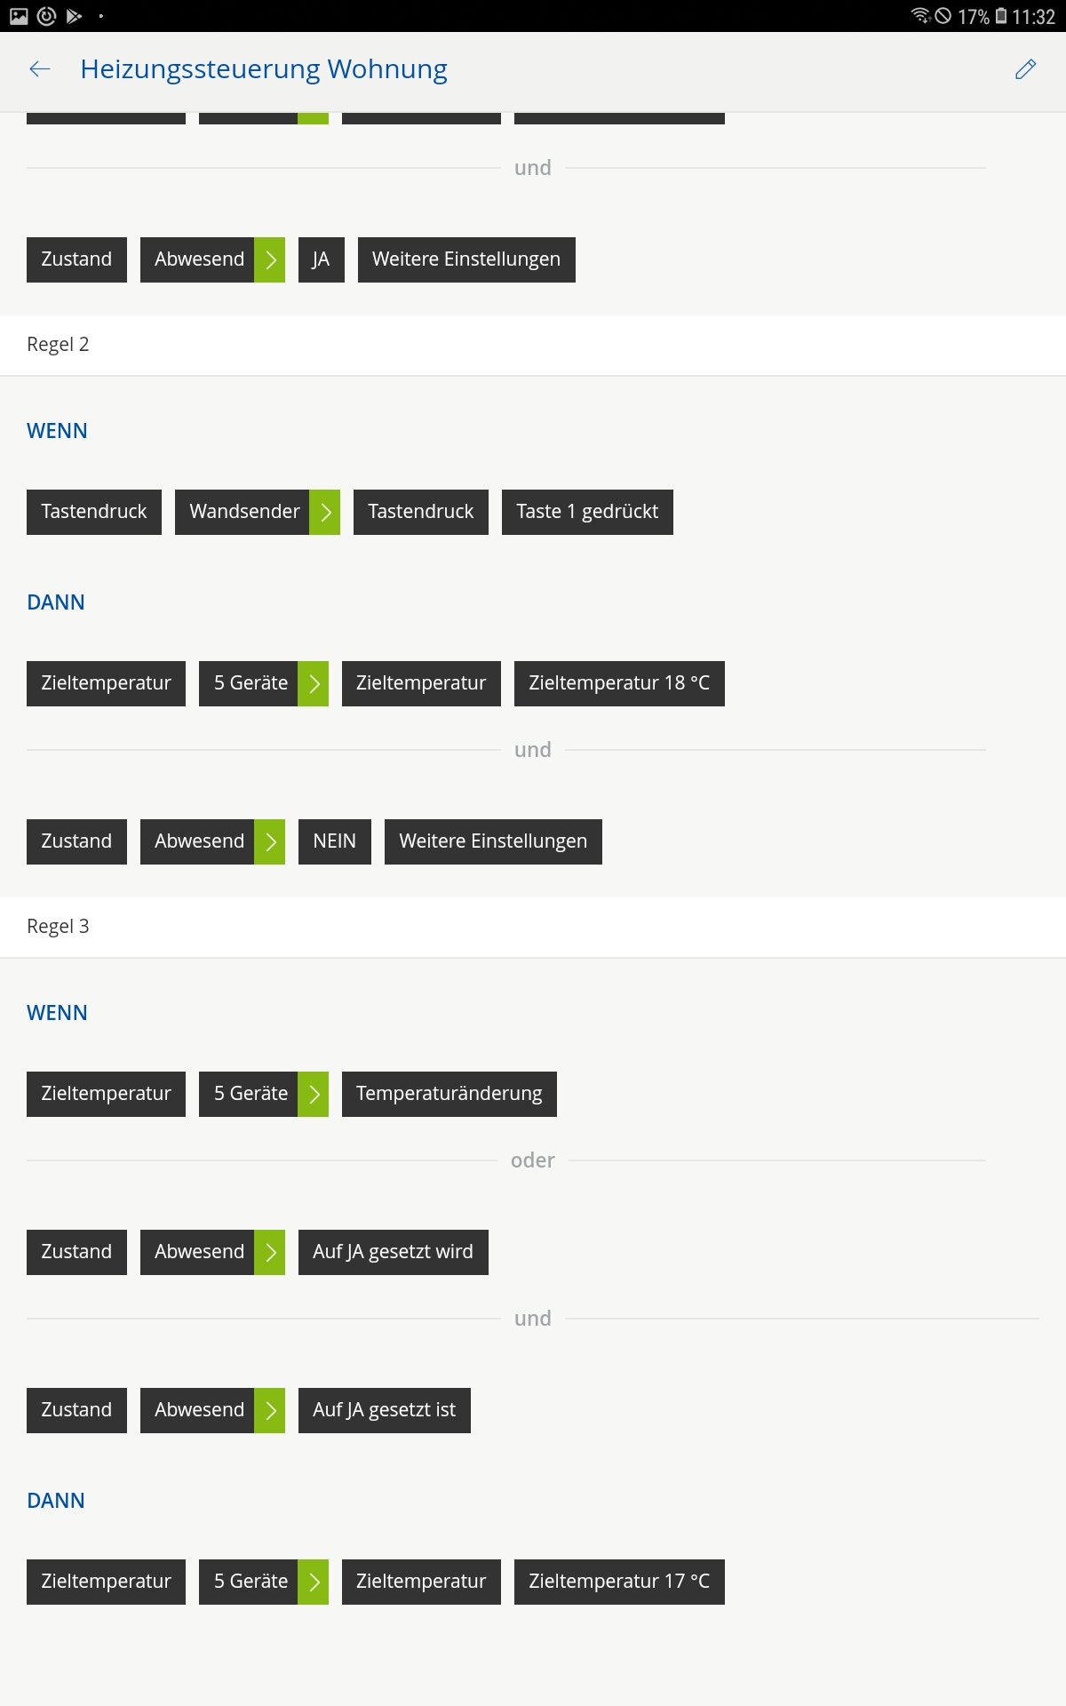Image resolution: width=1066 pixels, height=1706 pixels.
Task: Tap the back arrow icon
Action: pos(40,69)
